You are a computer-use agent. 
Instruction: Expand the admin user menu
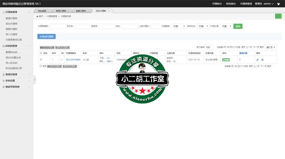pyautogui.click(x=269, y=4)
